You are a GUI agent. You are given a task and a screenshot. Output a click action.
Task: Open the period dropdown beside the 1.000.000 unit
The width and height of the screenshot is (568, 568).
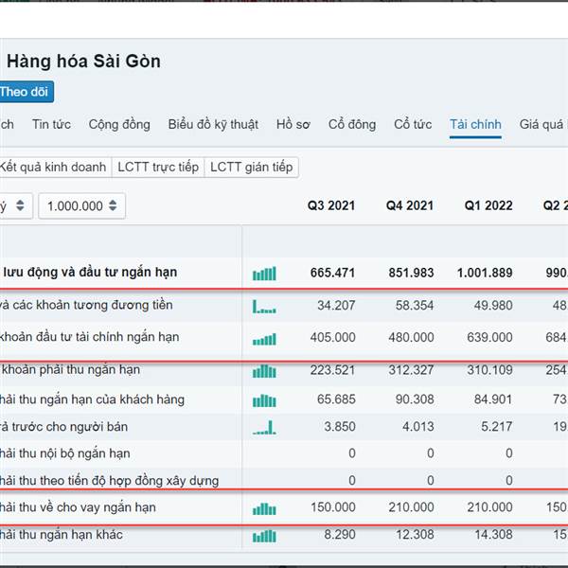pos(15,205)
